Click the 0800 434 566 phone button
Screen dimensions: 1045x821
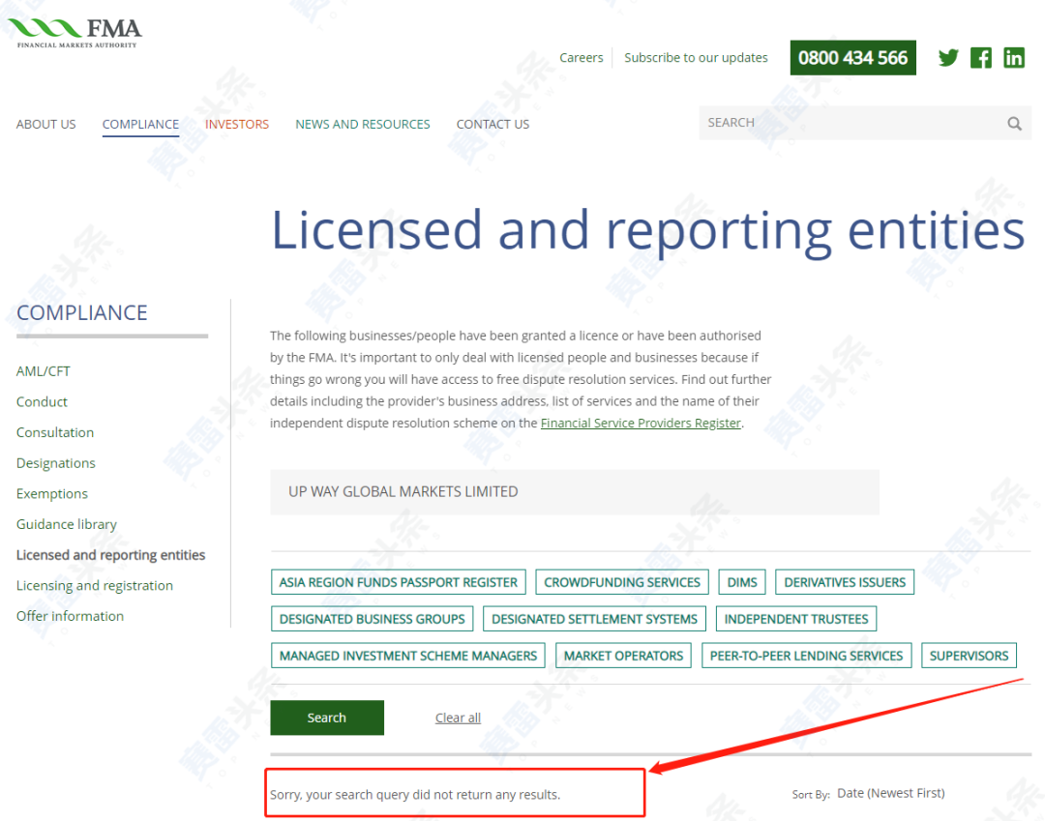[x=853, y=58]
